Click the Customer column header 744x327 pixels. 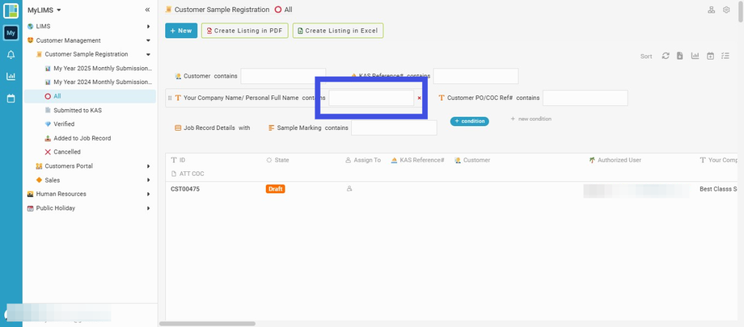[x=472, y=160]
